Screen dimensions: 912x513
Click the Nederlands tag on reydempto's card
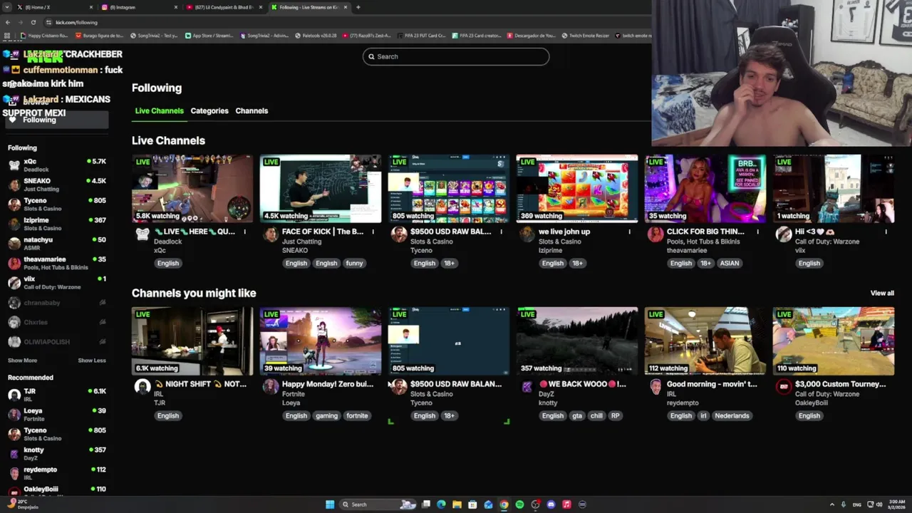[x=732, y=415]
